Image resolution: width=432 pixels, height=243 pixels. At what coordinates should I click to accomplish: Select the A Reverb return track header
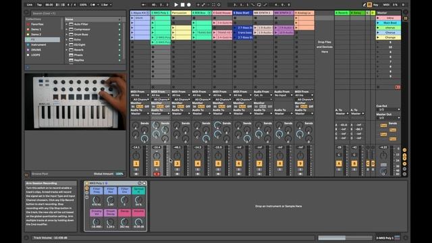click(342, 13)
